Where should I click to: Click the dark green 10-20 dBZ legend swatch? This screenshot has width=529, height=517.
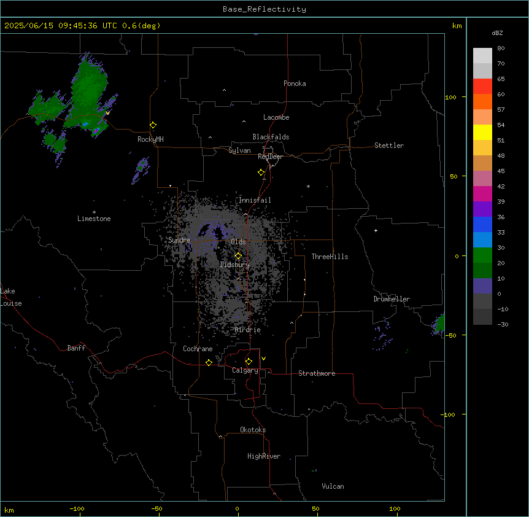pyautogui.click(x=482, y=270)
